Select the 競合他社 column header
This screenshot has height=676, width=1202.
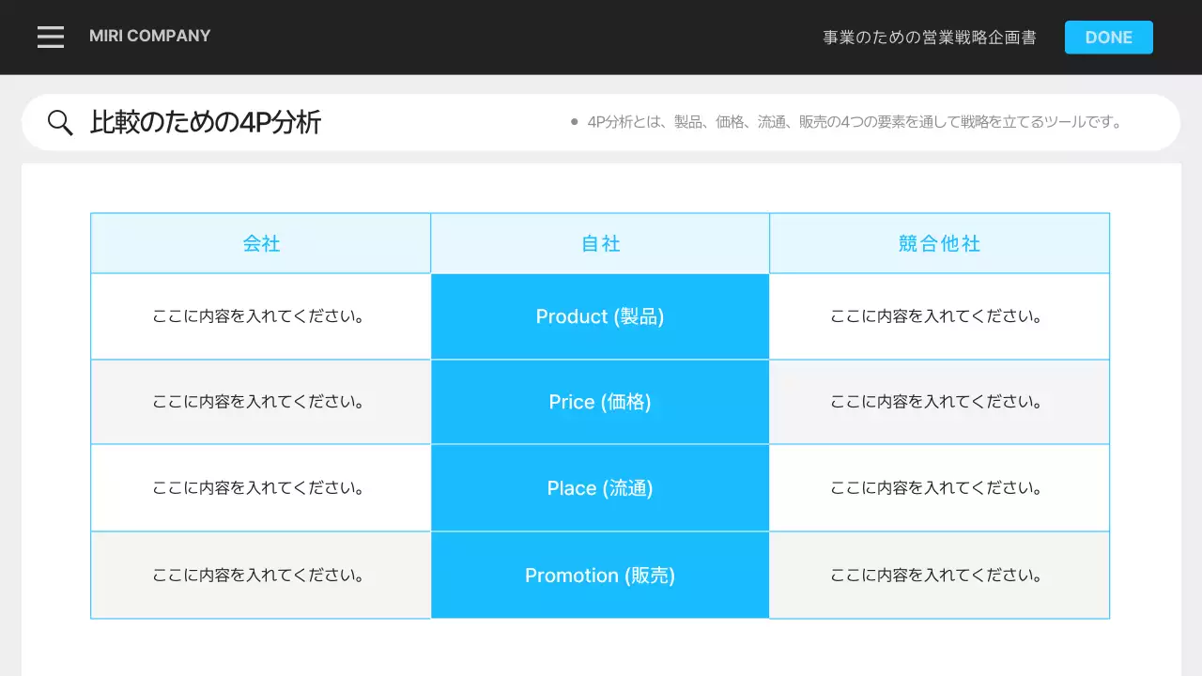939,243
